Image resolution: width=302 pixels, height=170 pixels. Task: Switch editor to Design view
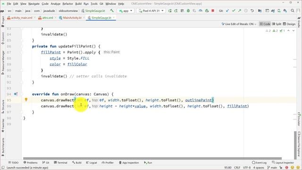(x=289, y=24)
